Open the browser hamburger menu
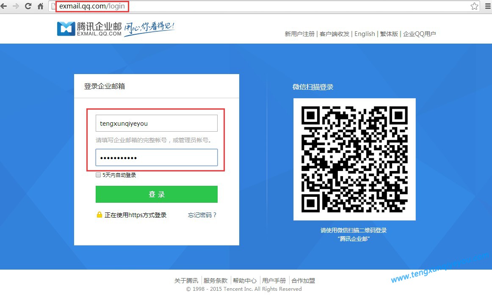 click(x=488, y=6)
